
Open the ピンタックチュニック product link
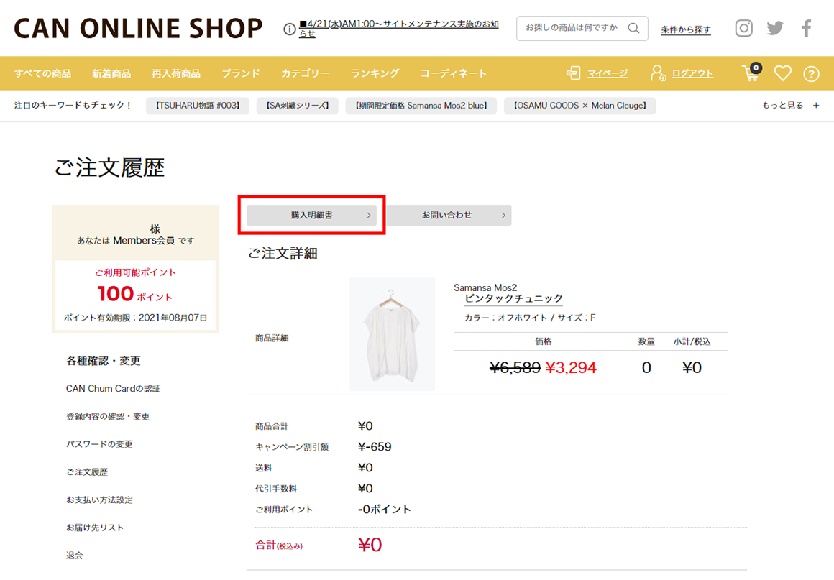click(x=513, y=298)
